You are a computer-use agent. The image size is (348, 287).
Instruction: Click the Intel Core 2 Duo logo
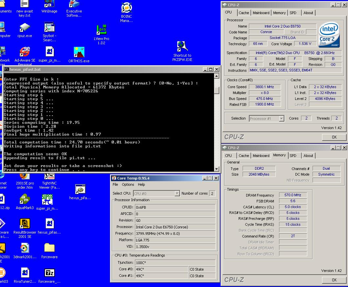coord(329,34)
